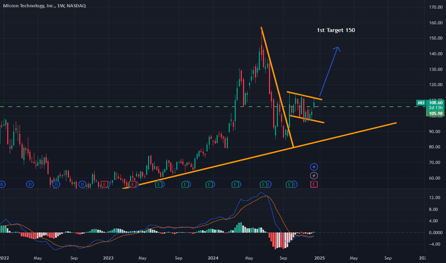Click 80.00 on the price axis
This screenshot has height=263, width=446.
point(435,147)
